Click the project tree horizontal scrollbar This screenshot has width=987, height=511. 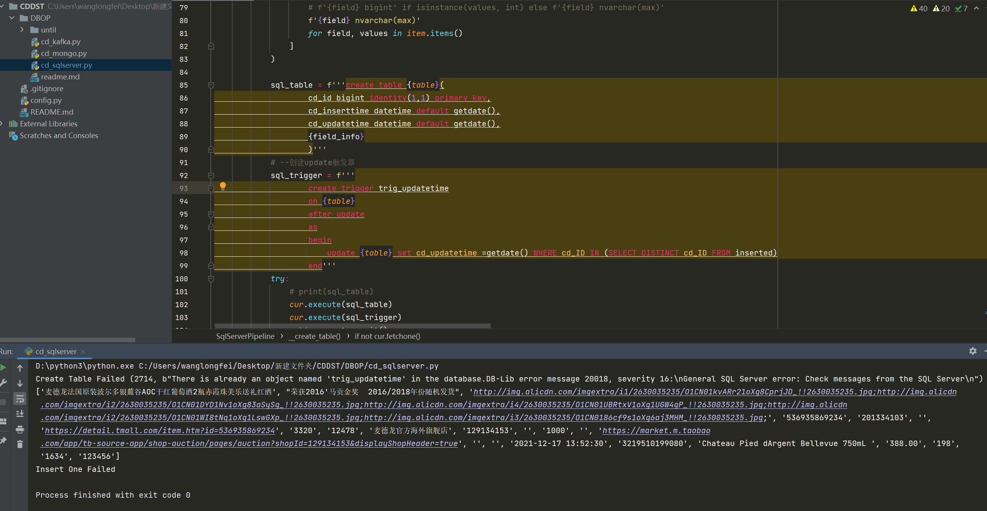(x=67, y=340)
